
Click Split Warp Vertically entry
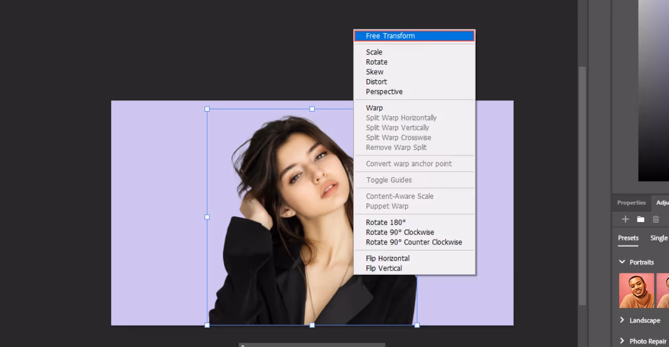pos(398,128)
